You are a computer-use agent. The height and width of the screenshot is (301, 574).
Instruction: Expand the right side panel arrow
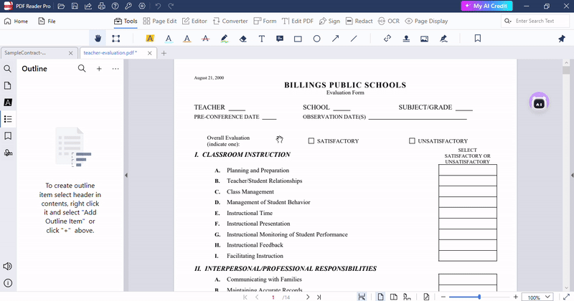click(x=572, y=175)
